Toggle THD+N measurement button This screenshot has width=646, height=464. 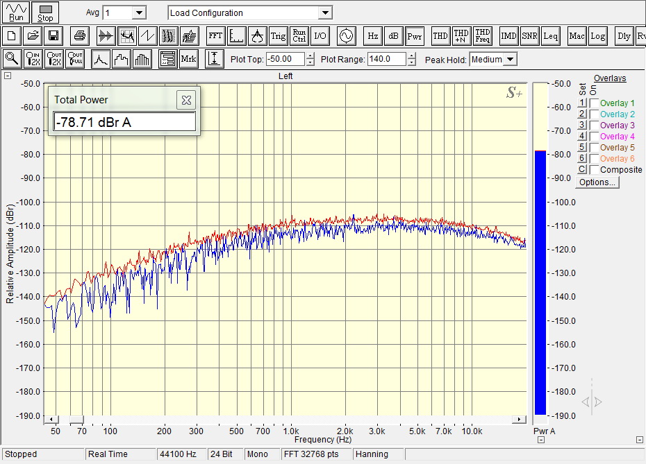click(x=461, y=35)
